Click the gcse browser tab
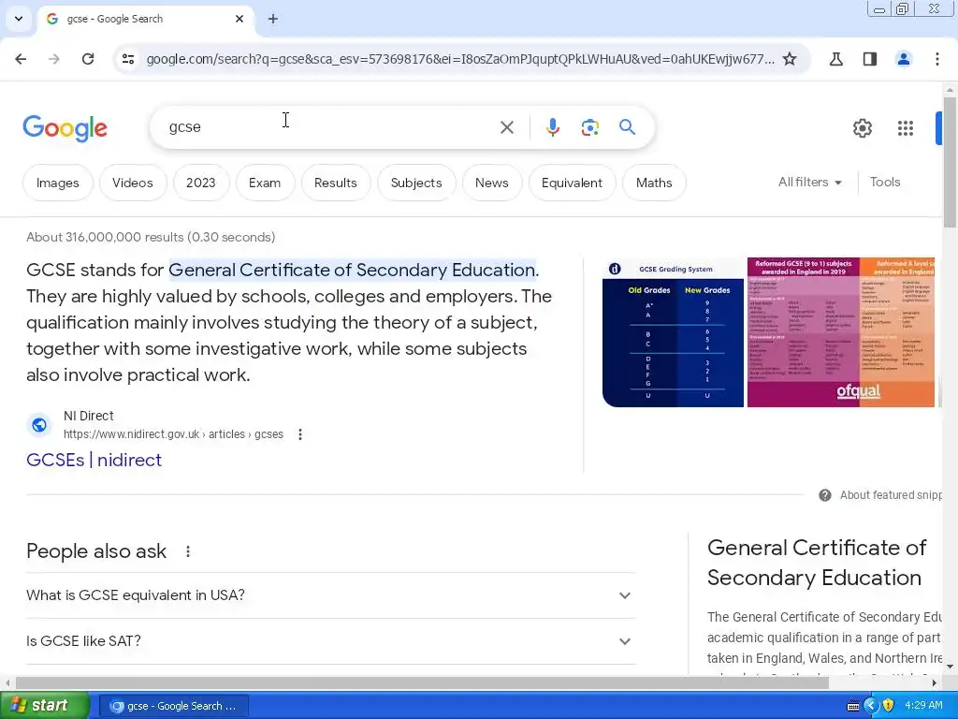This screenshot has width=958, height=719. (x=145, y=19)
